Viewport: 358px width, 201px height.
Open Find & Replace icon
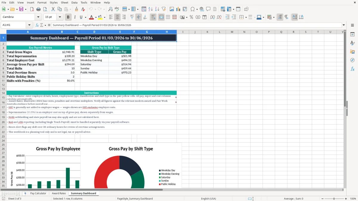click(x=110, y=9)
